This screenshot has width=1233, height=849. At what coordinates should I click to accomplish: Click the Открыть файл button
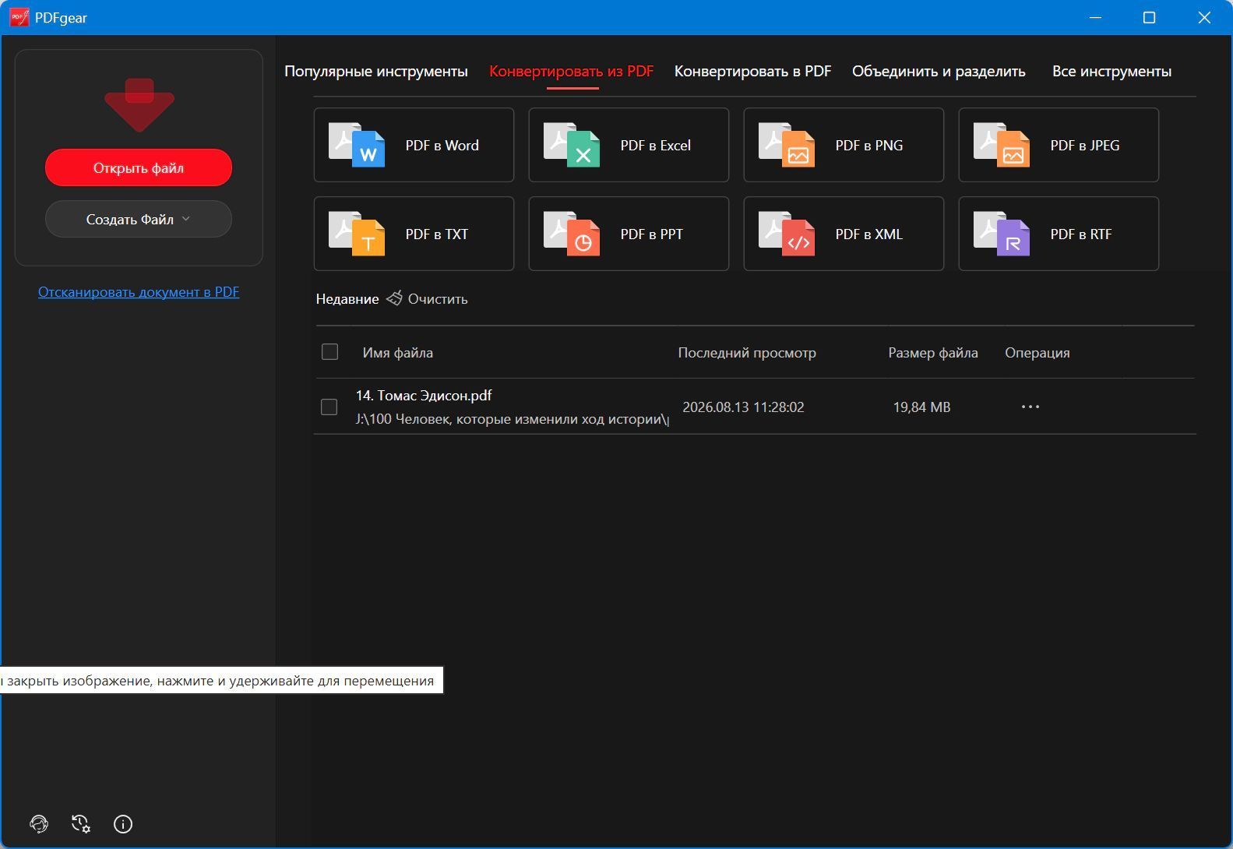tap(139, 167)
